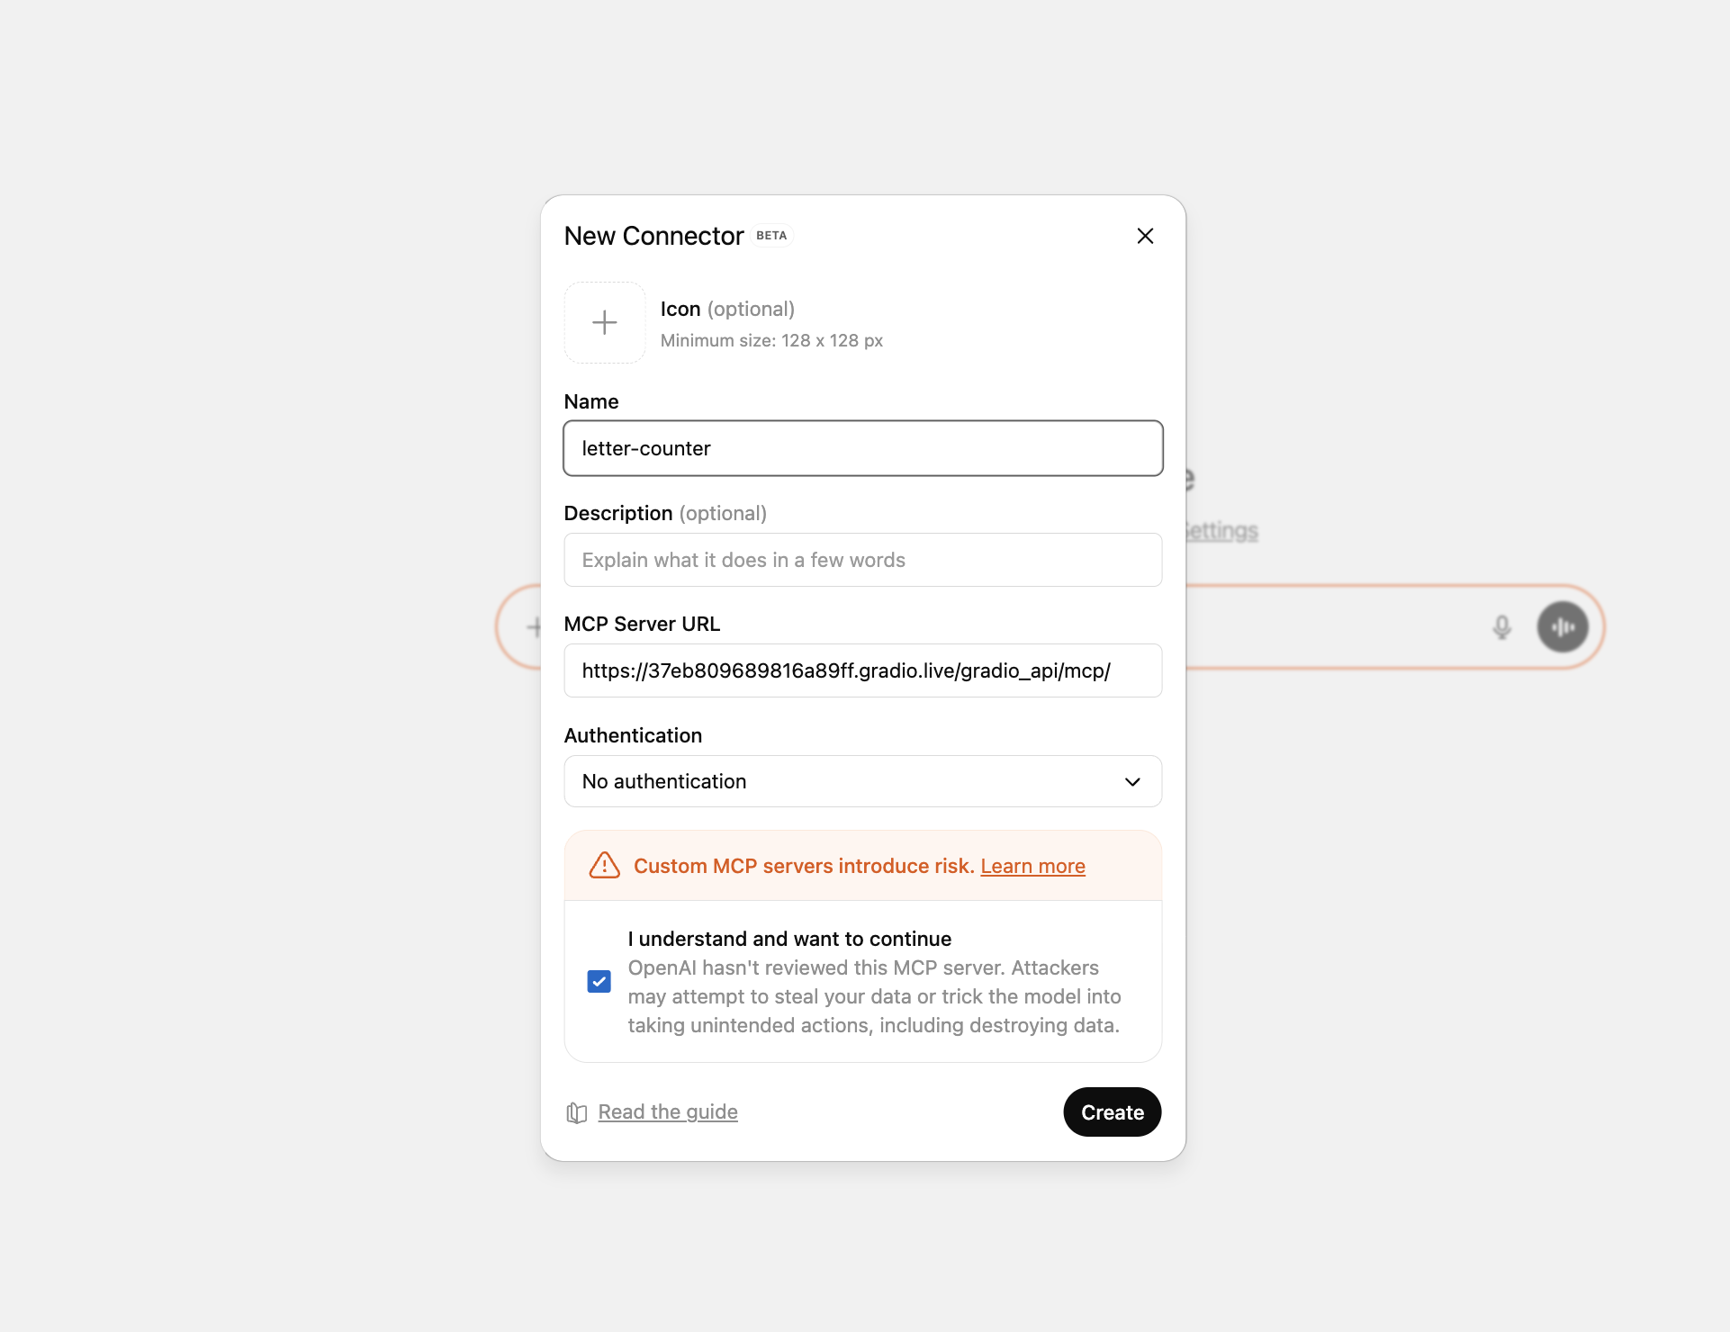Click the I understand and want to continue label

coord(789,939)
